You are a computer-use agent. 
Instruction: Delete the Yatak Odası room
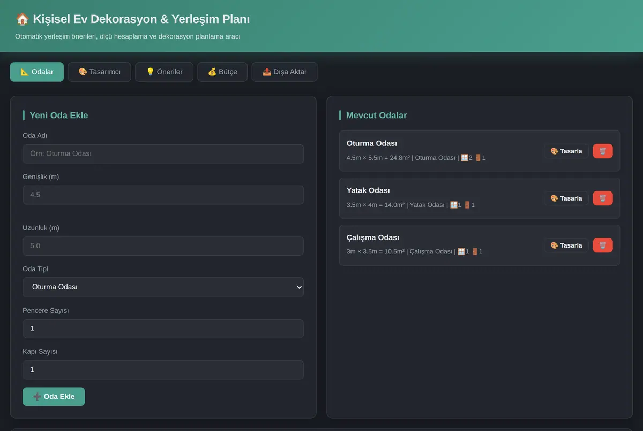[x=603, y=198]
